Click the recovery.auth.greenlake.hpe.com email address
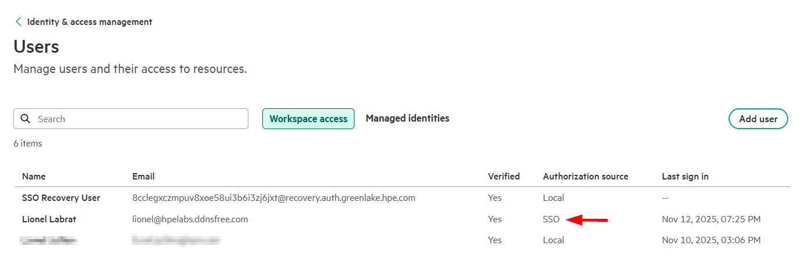 pos(273,198)
